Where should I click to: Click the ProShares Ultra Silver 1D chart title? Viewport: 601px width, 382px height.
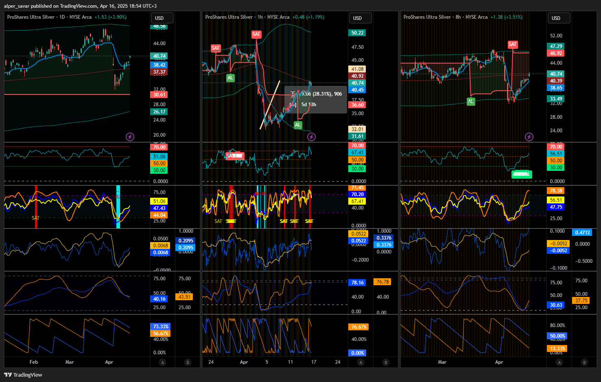pos(49,17)
